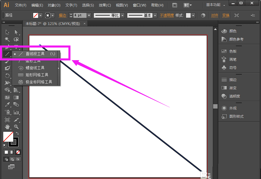Choose the Column Graph tool

pyautogui.click(x=16, y=112)
